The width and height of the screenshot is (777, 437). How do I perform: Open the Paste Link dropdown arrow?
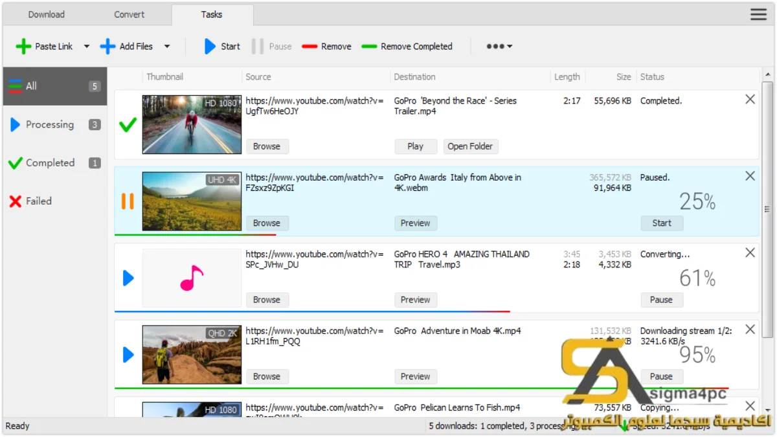(x=87, y=47)
